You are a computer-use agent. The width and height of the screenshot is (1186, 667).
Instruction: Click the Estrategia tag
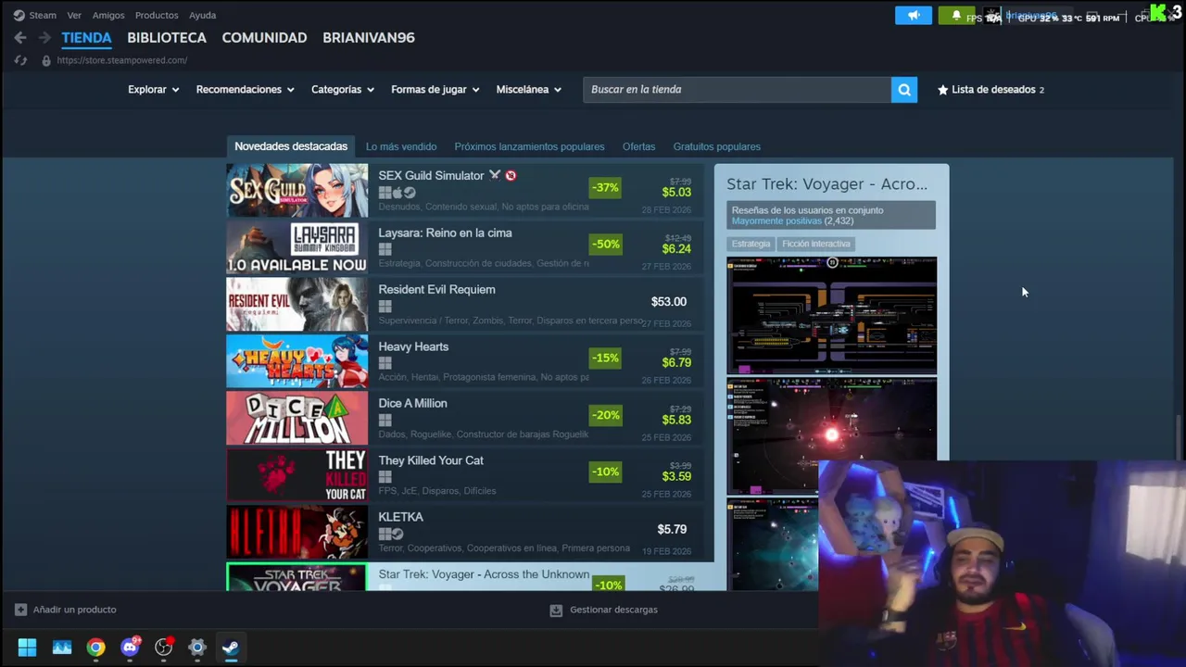(751, 244)
